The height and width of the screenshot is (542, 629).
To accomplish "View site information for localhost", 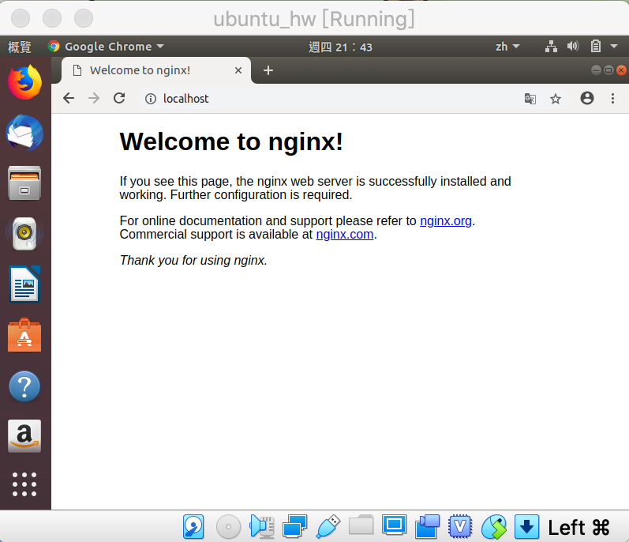I will click(x=151, y=99).
